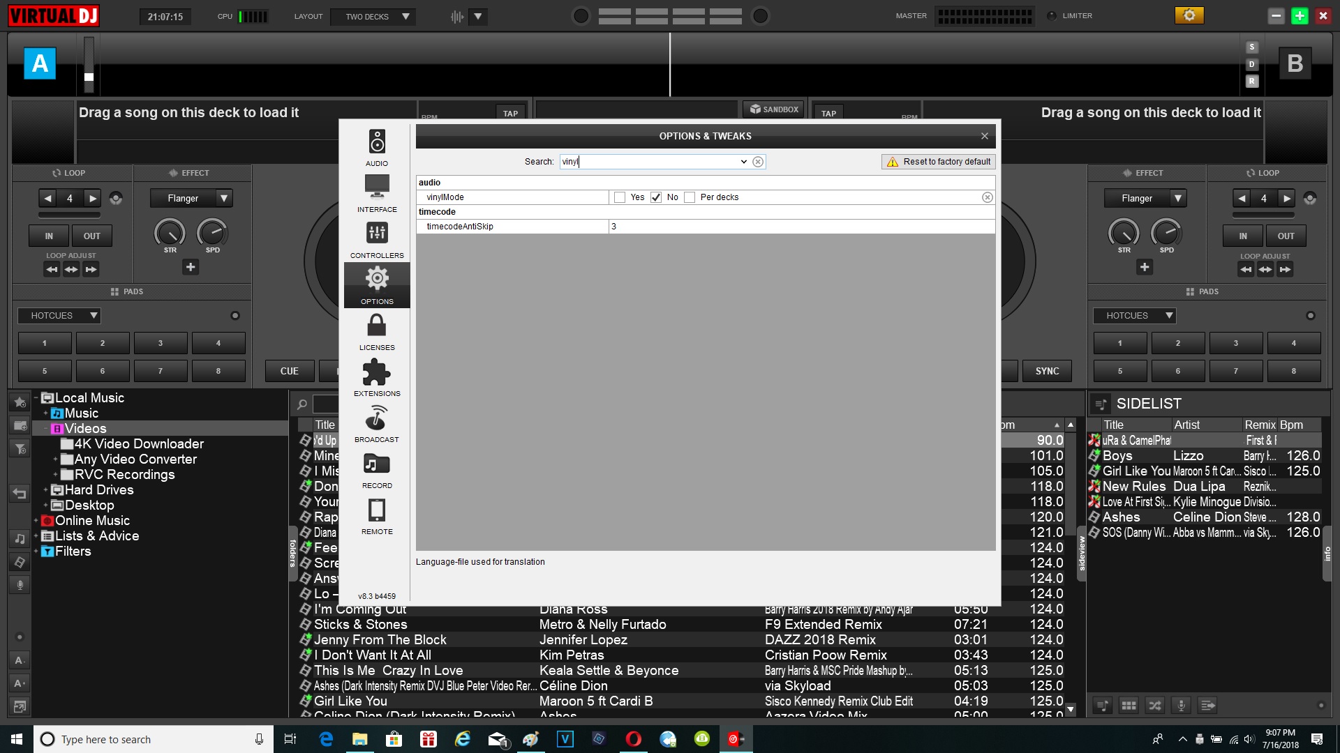Click the CUE button on deck A

click(290, 371)
